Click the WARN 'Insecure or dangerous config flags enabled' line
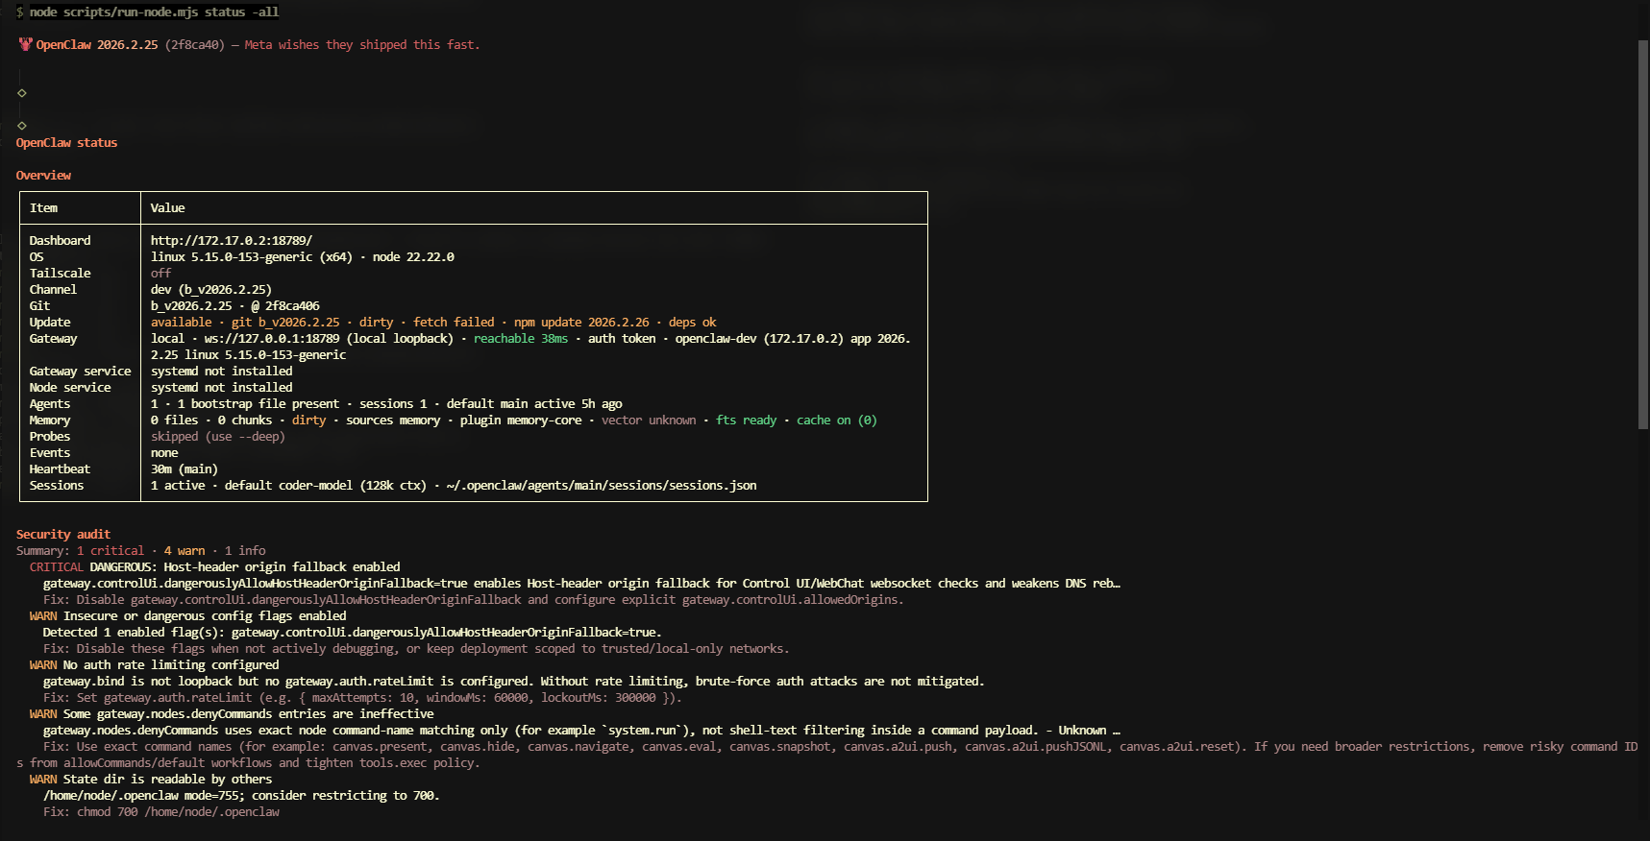Image resolution: width=1650 pixels, height=841 pixels. (188, 616)
